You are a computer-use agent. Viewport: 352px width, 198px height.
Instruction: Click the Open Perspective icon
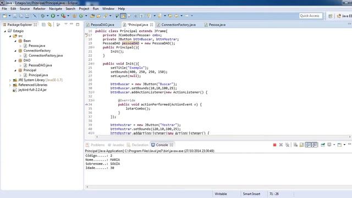[x=330, y=16]
